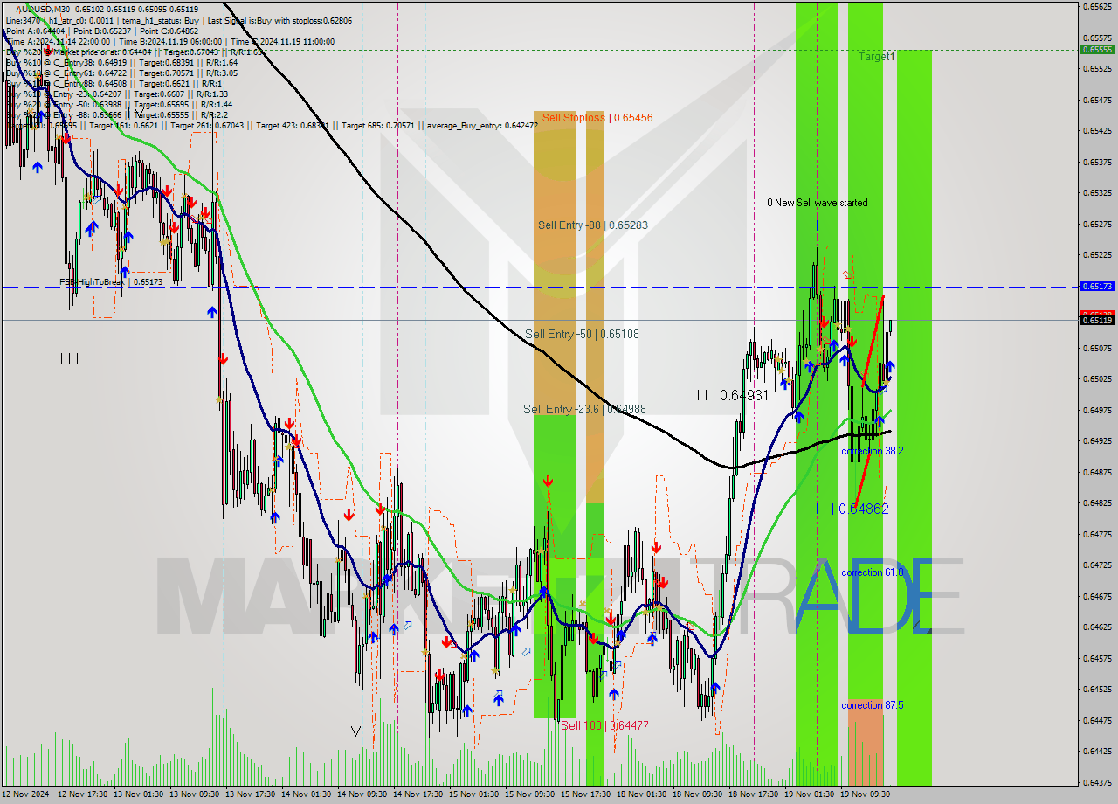
Task: Click the green 'Target1' label
Action: click(876, 56)
